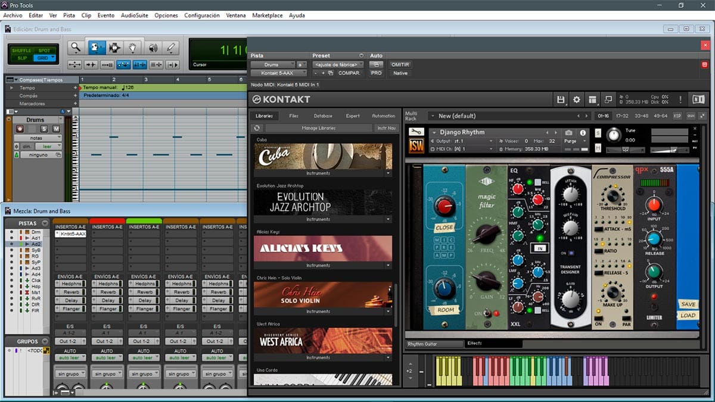Click the West Africa library banner
Screen dimensions: 715x402
click(323, 341)
